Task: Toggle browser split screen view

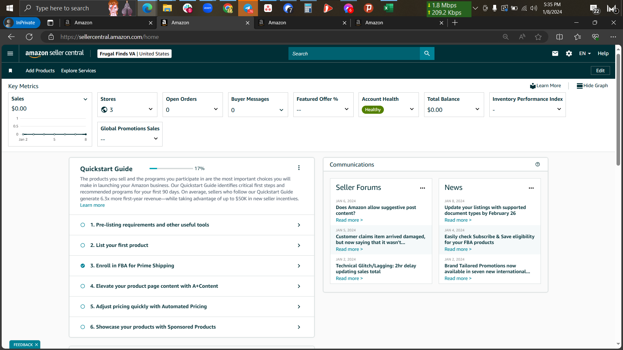Action: coord(559,37)
